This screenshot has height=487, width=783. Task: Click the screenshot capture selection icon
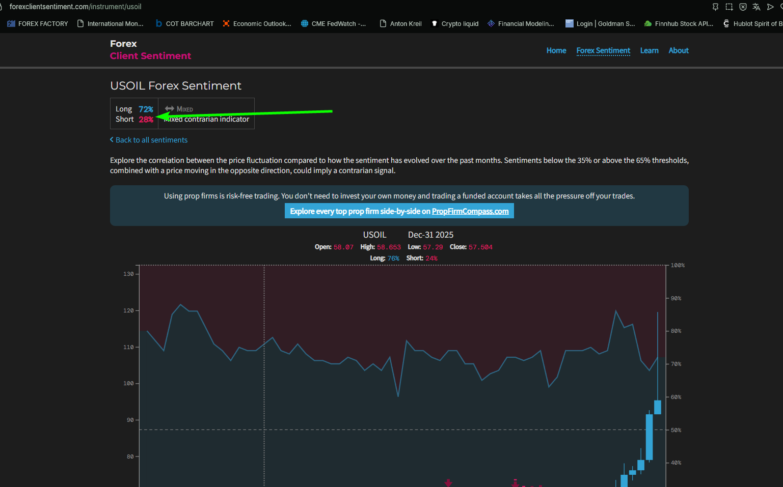click(x=729, y=7)
